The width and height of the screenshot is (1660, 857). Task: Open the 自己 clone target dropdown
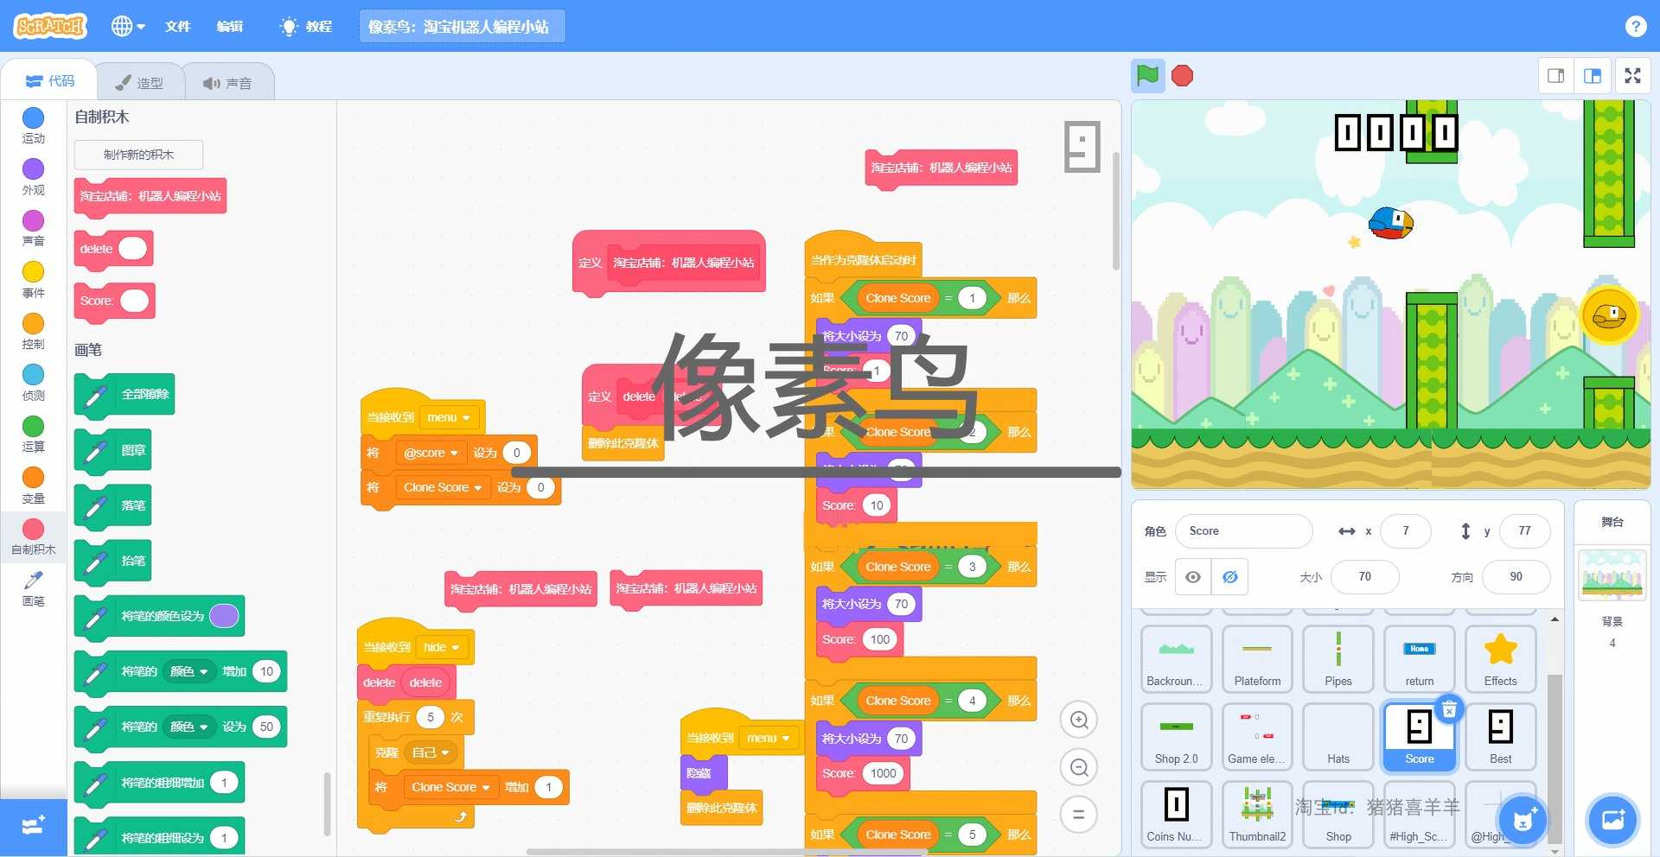[x=431, y=752]
